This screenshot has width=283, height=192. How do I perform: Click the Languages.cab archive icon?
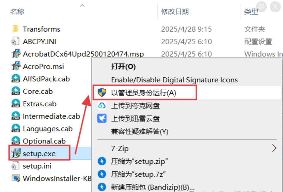tap(16, 128)
